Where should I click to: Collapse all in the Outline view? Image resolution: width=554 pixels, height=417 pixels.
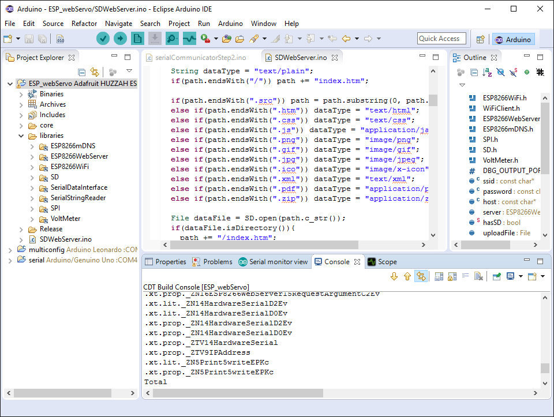click(474, 72)
